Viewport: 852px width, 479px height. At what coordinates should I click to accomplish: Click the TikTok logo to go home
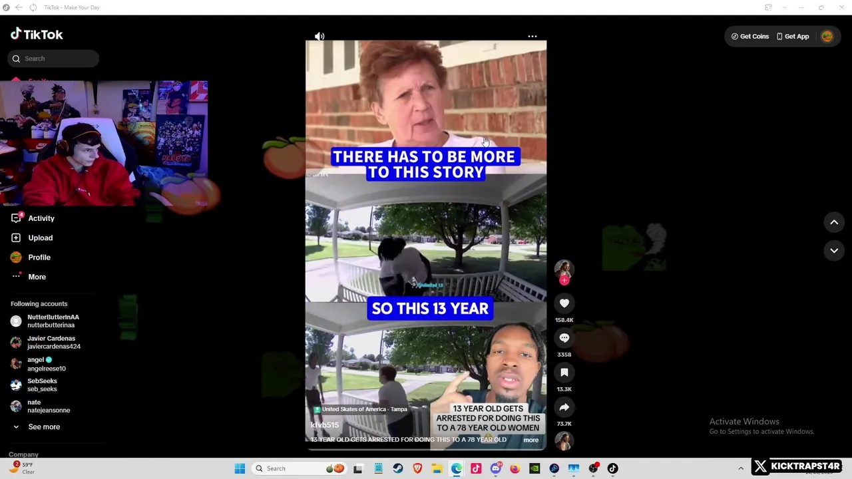37,35
